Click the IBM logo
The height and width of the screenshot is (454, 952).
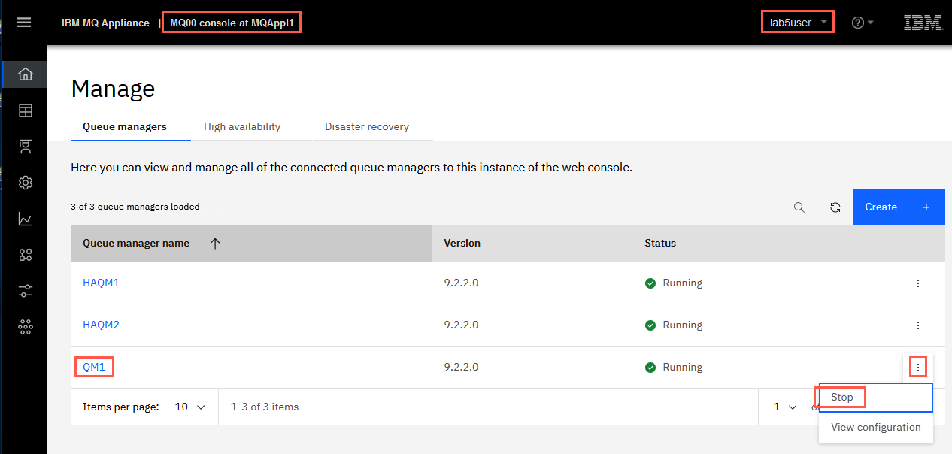923,23
